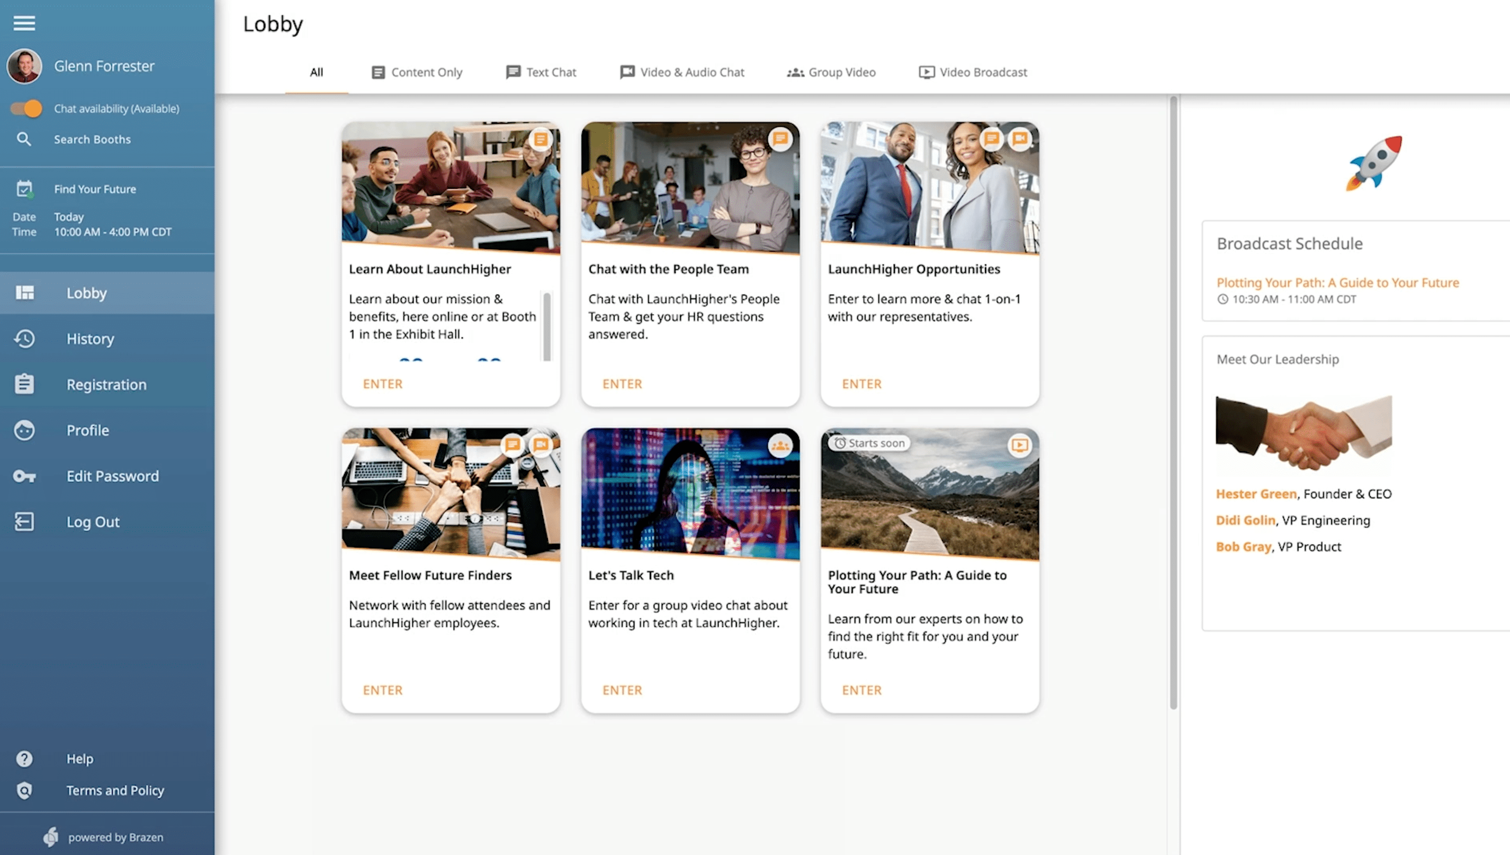The height and width of the screenshot is (855, 1510).
Task: Click content icon on Learn About LaunchHigher card
Action: (541, 140)
